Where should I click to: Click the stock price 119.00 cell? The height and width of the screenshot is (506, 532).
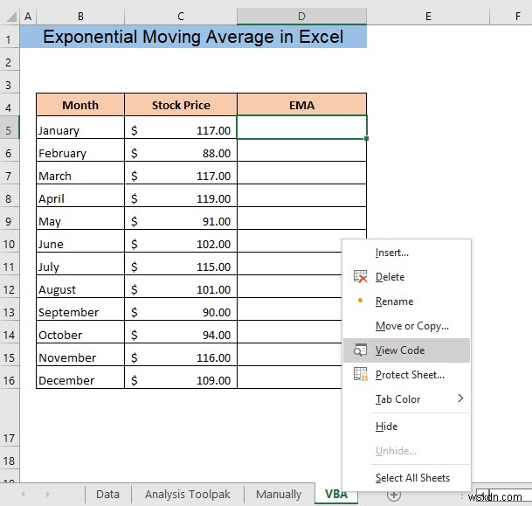pos(181,196)
